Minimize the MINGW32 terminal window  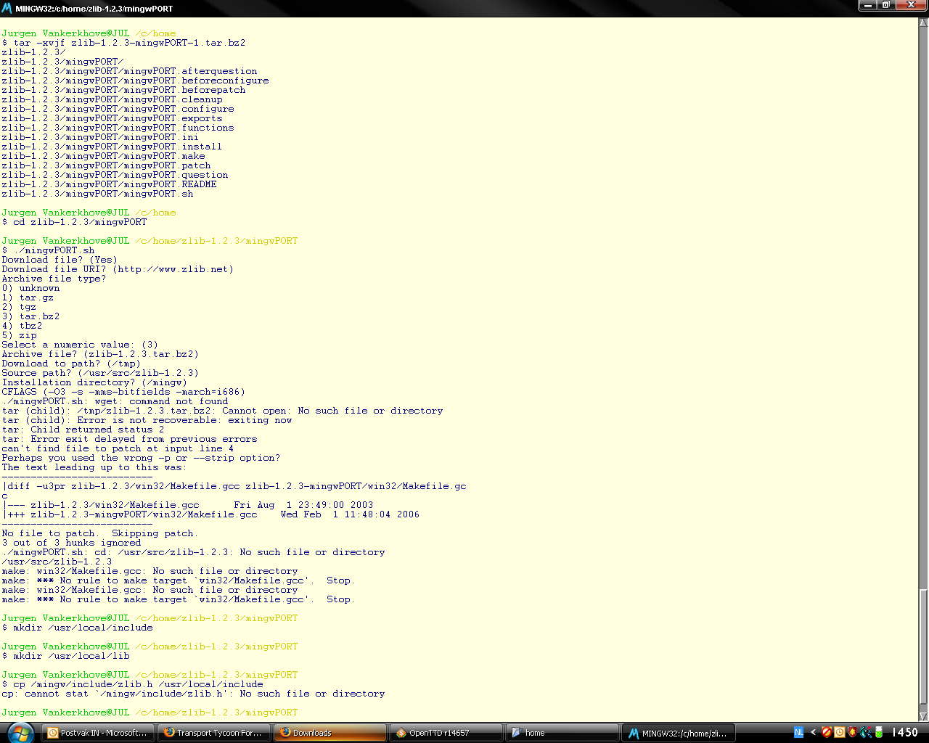867,5
